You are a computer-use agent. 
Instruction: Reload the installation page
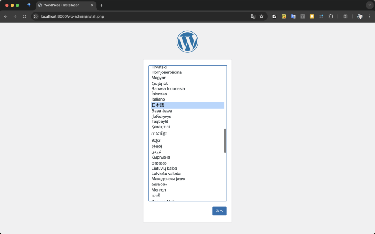(25, 16)
